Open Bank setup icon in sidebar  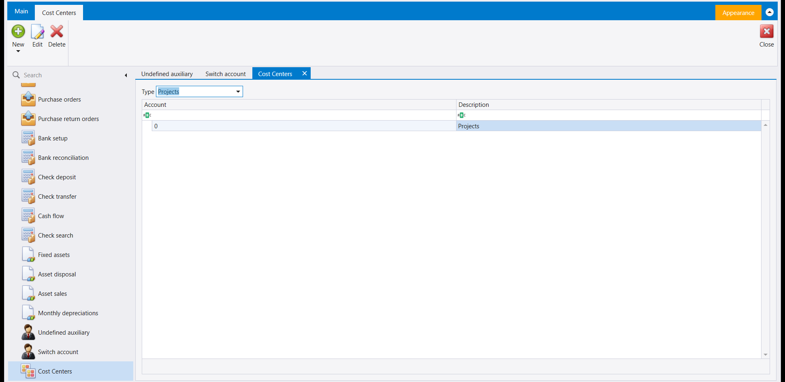click(x=28, y=138)
